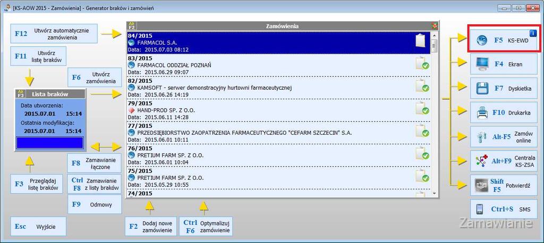The width and height of the screenshot is (544, 243).
Task: Click blue progress bar in Lista braków
Action: 50,143
